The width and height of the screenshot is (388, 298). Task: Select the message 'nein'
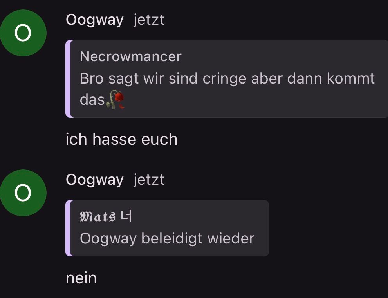pos(81,278)
